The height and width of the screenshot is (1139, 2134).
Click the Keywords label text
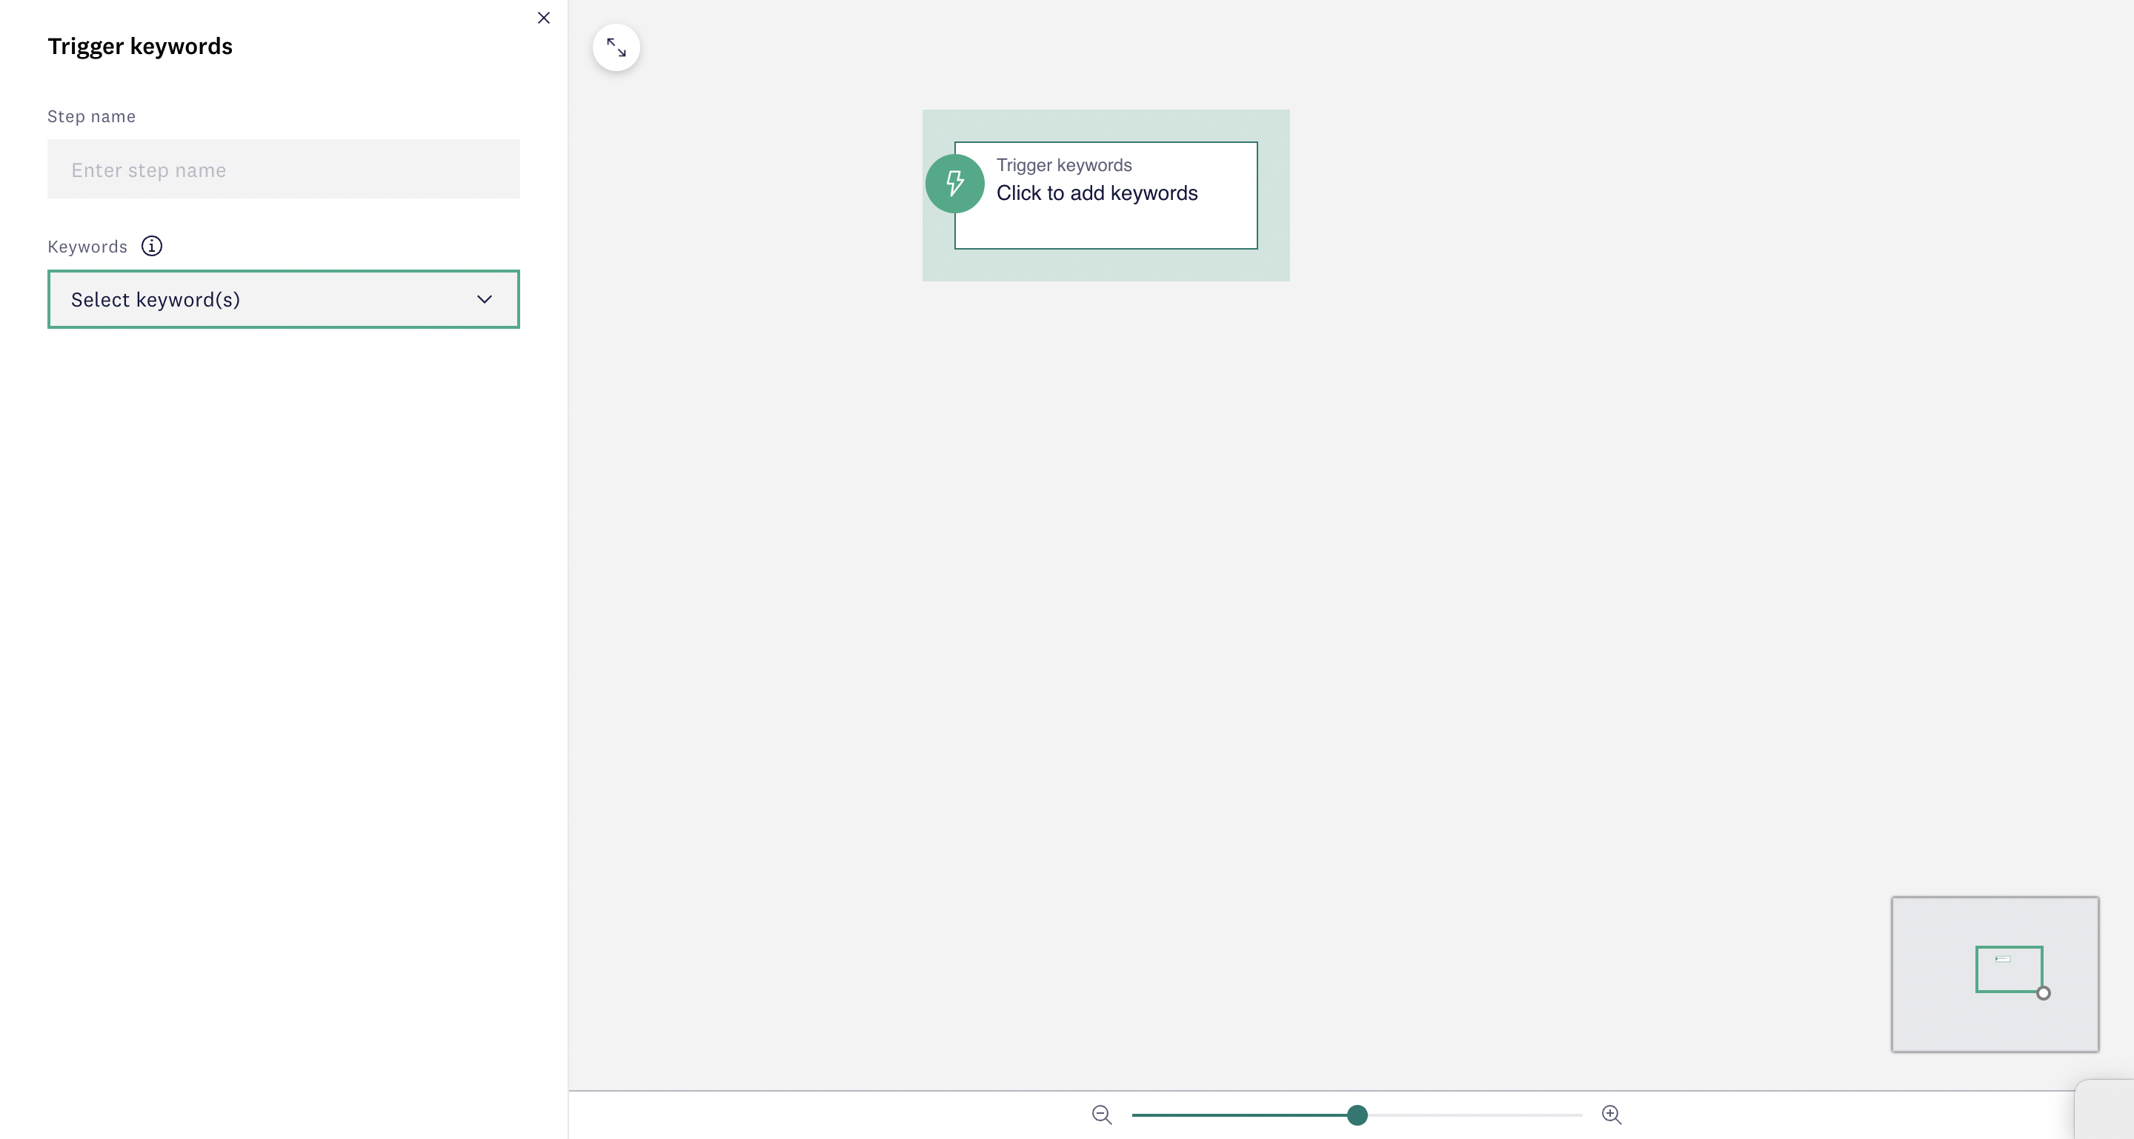coord(87,247)
